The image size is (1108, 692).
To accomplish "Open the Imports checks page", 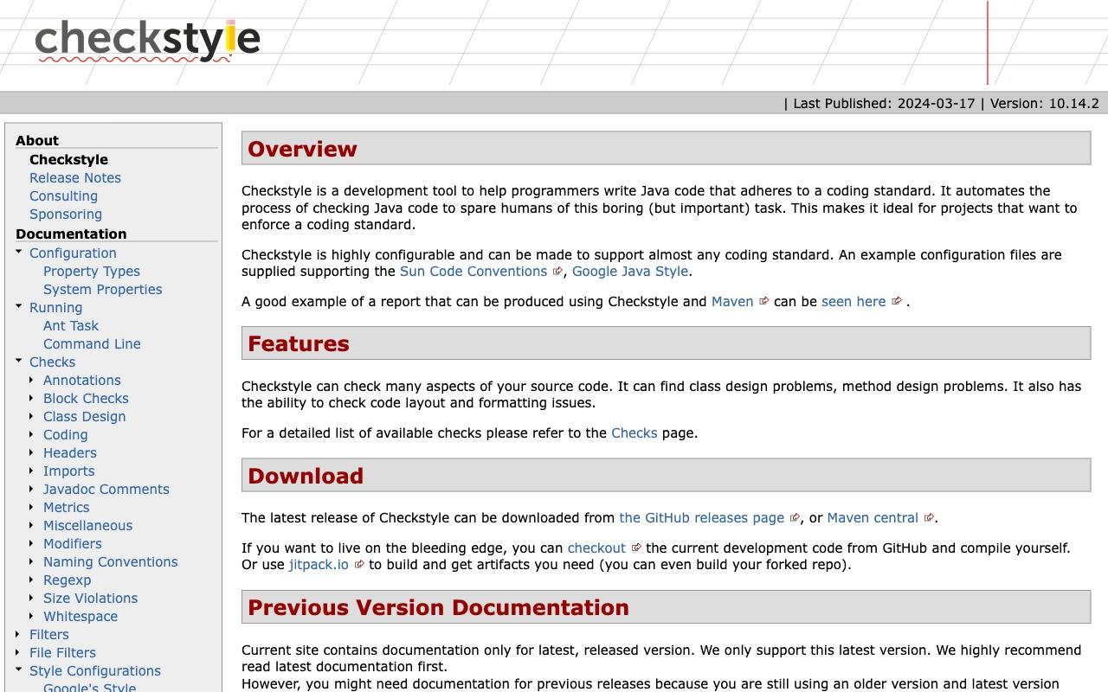I will 69,471.
